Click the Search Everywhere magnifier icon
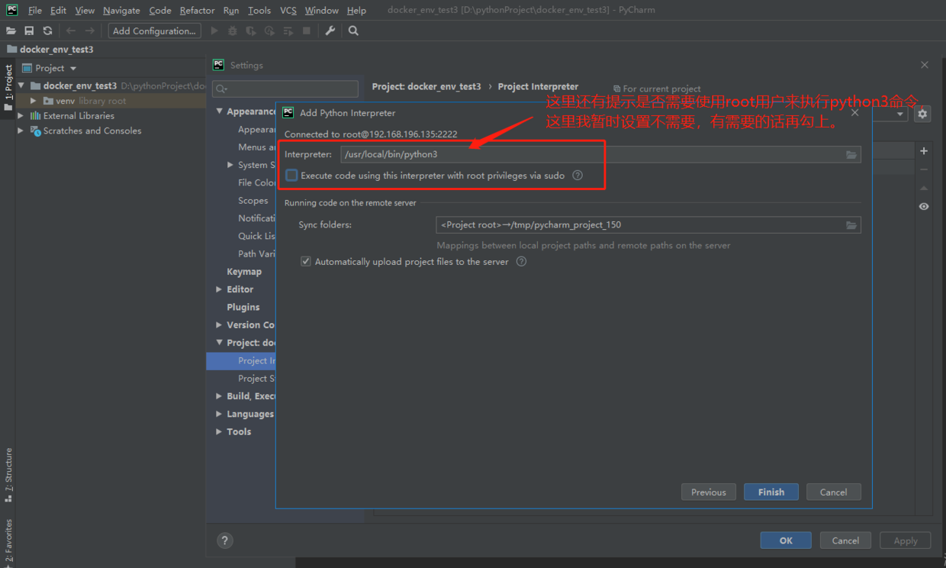This screenshot has height=568, width=946. [x=353, y=31]
